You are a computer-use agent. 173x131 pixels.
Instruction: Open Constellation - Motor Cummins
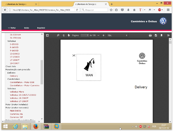[25, 86]
